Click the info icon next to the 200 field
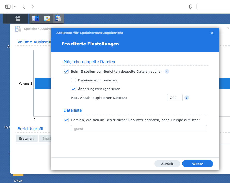Screen dimensions: 230x183 pos(187,98)
